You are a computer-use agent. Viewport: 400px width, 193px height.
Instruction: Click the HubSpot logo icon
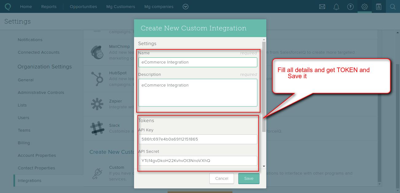pos(97,79)
